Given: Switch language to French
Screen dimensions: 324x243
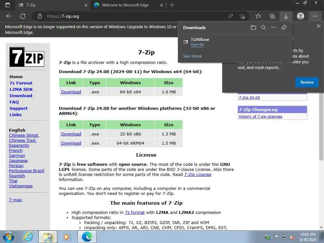Looking at the screenshot, I should tap(16, 150).
